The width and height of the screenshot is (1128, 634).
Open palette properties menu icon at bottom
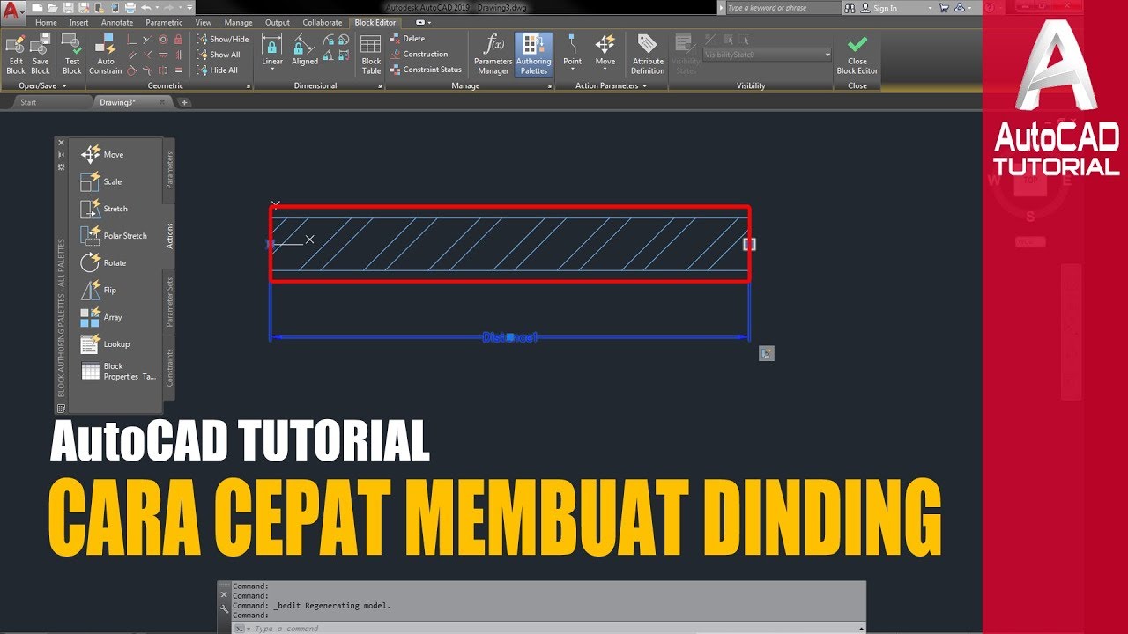point(61,408)
